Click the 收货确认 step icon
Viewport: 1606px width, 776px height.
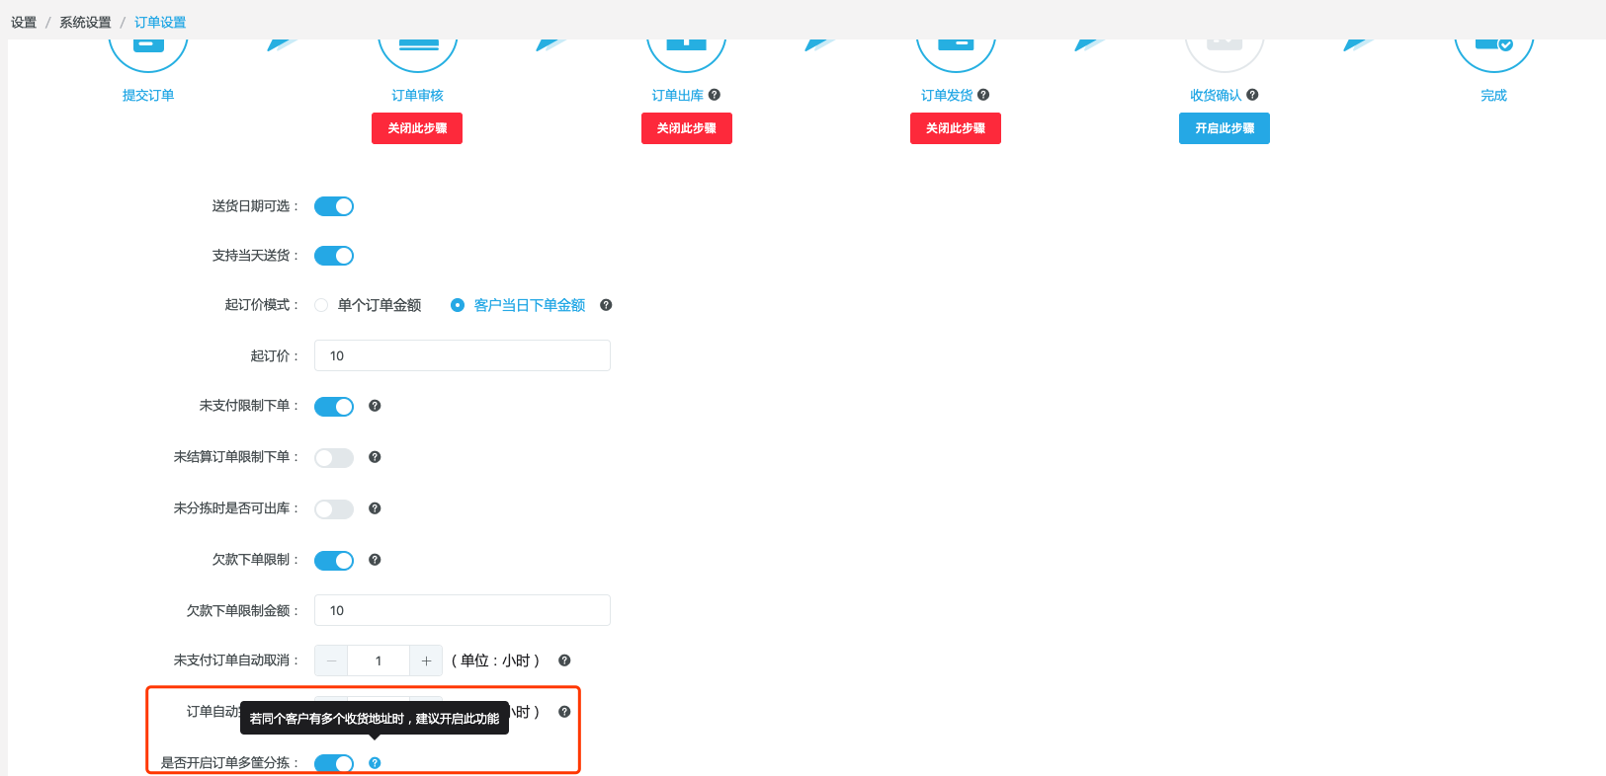tap(1225, 55)
